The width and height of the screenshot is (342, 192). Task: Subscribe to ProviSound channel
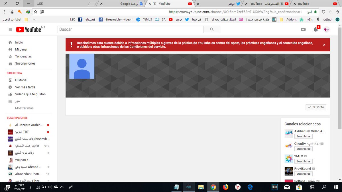303,174
